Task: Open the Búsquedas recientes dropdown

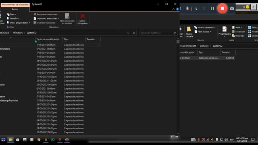Action: click(x=46, y=14)
